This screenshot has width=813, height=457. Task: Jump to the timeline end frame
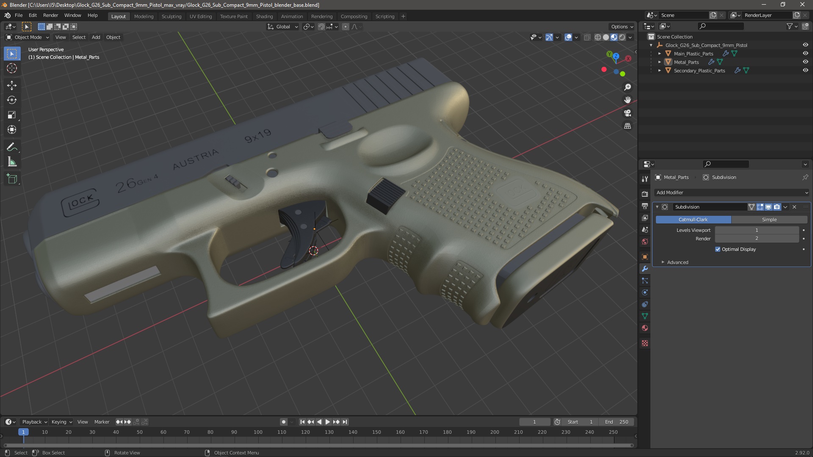click(x=345, y=422)
